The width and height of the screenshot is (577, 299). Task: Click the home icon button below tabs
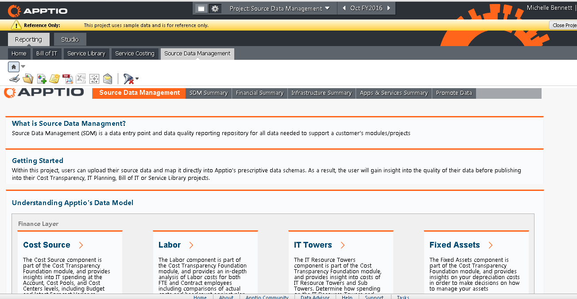point(14,67)
